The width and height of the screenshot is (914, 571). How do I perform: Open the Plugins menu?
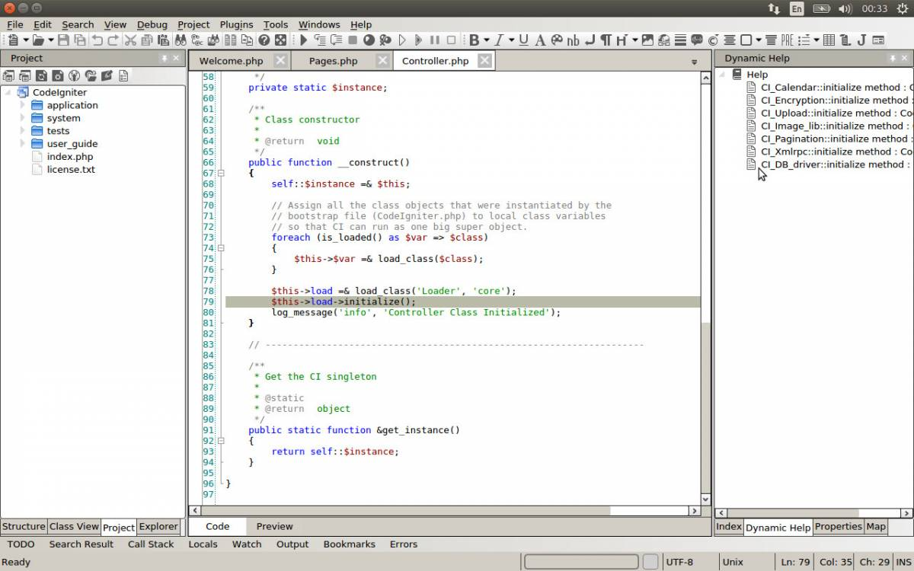pos(236,24)
